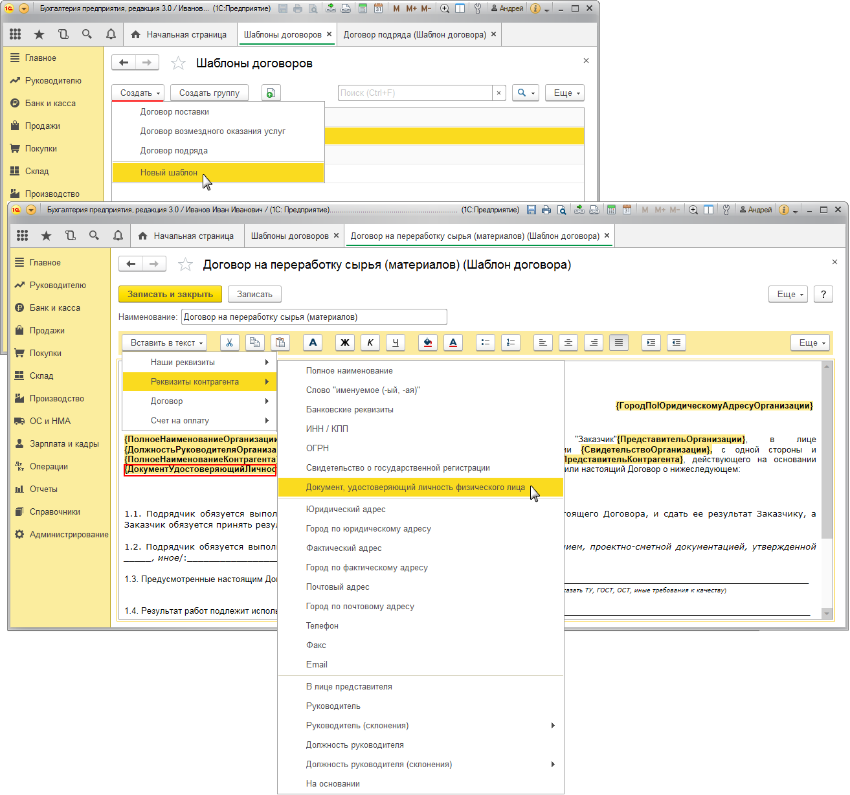
Task: Click the Наименование input field
Action: (314, 317)
